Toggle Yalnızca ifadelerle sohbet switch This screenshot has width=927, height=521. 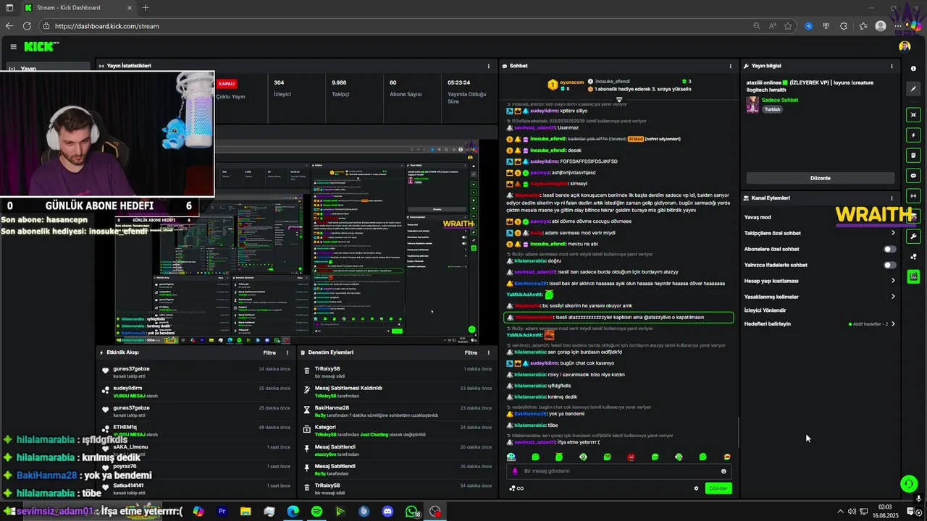889,265
